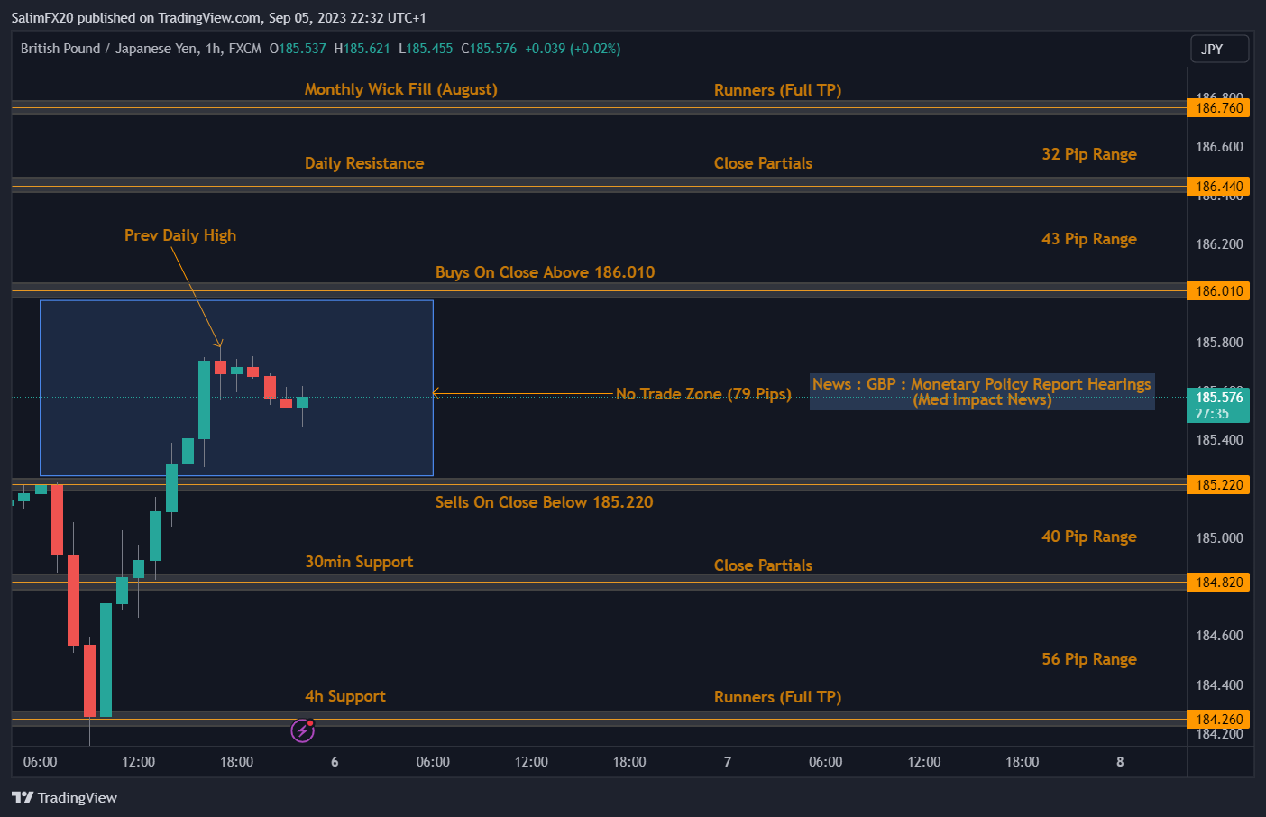Click Close Partials near 30min Support
The height and width of the screenshot is (817, 1266).
[x=763, y=565]
